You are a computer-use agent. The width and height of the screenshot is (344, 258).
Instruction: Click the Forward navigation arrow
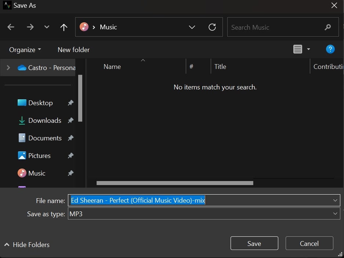(30, 27)
